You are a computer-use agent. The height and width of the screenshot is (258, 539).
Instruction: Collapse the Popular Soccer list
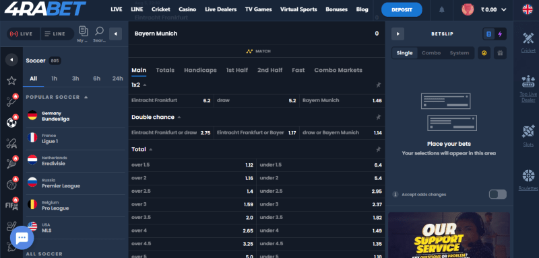coord(86,97)
